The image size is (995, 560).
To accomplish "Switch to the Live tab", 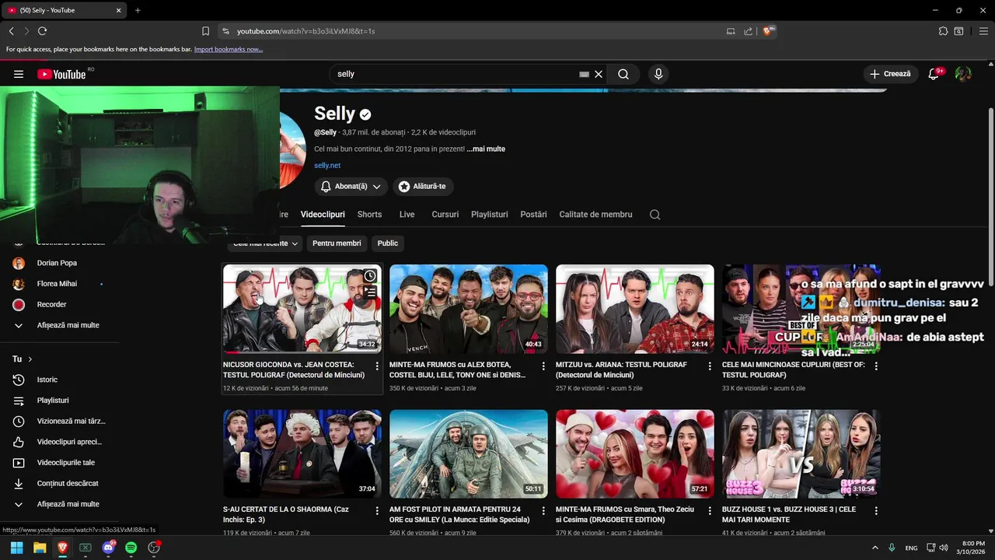I will [x=407, y=215].
